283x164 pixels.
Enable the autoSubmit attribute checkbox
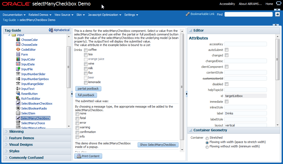click(x=227, y=50)
